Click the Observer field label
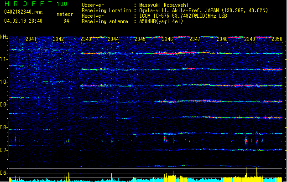287x182 pixels. [x=93, y=5]
